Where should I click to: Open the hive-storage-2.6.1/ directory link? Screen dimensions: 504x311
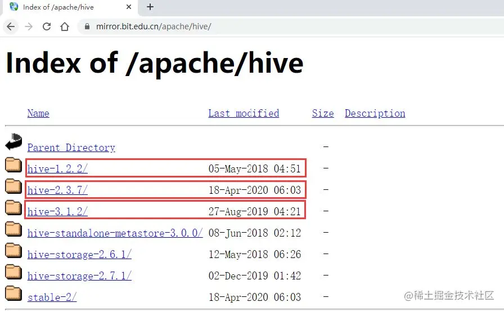(x=79, y=254)
